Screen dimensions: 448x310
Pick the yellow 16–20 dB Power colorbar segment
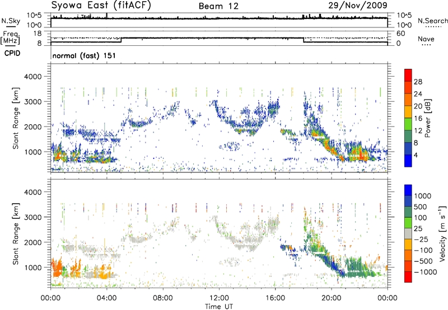(408, 112)
